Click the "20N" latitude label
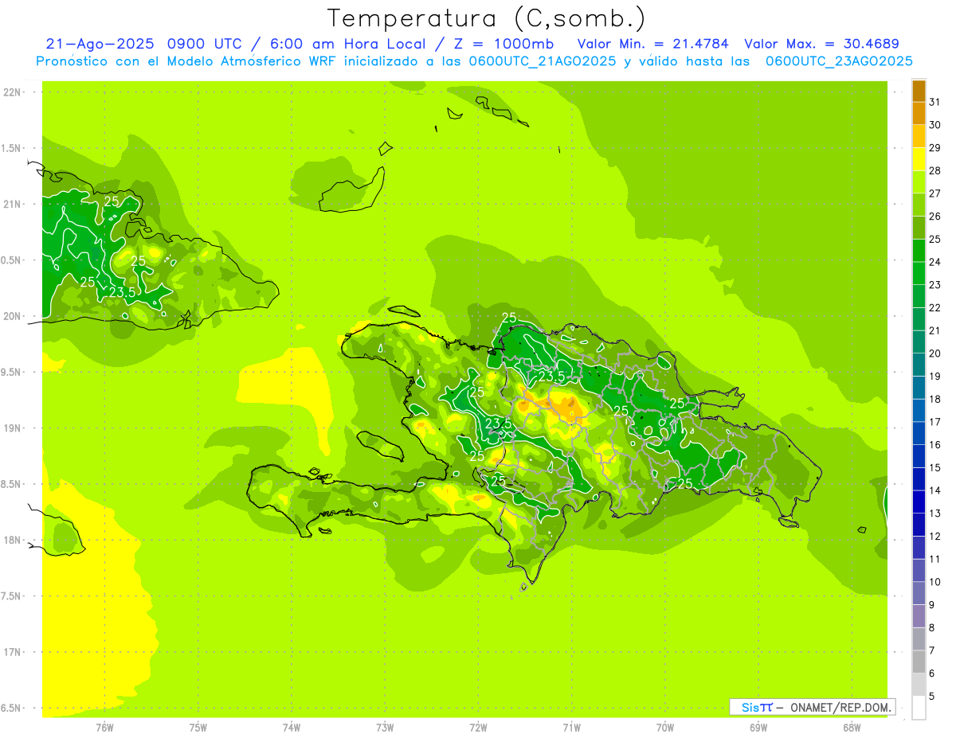Screen dimensions: 956x738 tap(12, 316)
